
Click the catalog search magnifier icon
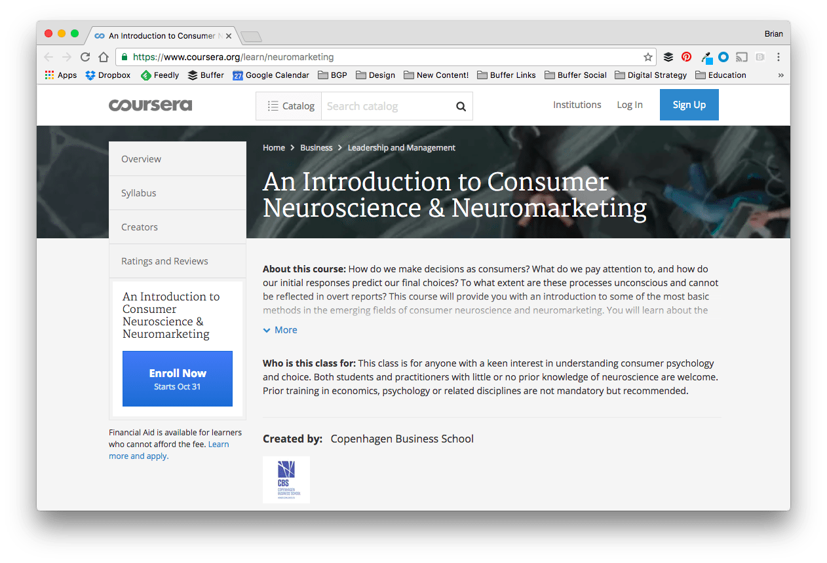pos(460,105)
